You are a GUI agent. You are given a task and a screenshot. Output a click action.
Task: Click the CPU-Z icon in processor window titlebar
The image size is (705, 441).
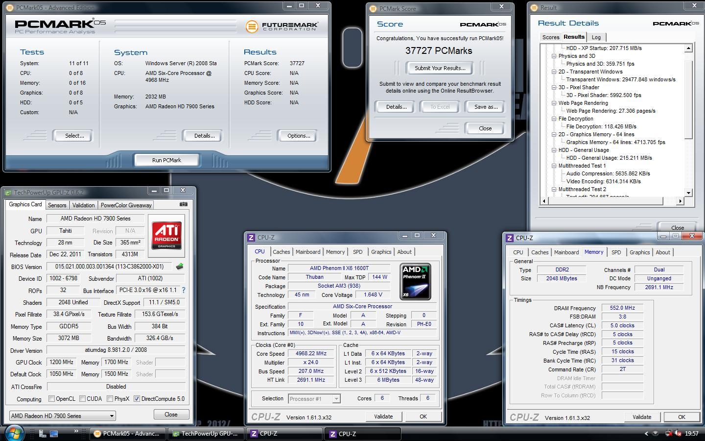tap(251, 238)
